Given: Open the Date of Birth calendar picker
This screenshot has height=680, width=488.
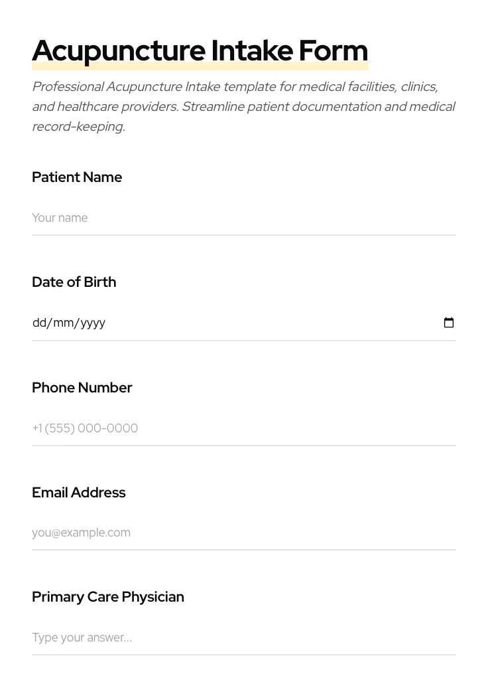Looking at the screenshot, I should coord(449,323).
